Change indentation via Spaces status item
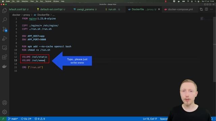Screen dimensions: 216x121 click(164, 119)
